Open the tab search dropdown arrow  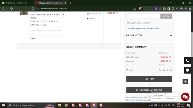(x=171, y=3)
